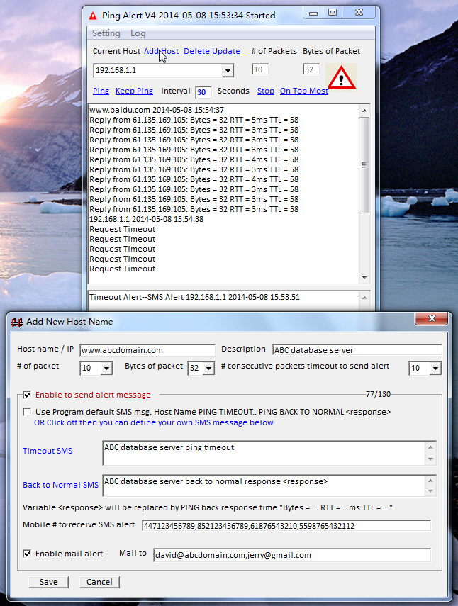The image size is (458, 606).
Task: Click the On Top Most link
Action: [x=304, y=91]
